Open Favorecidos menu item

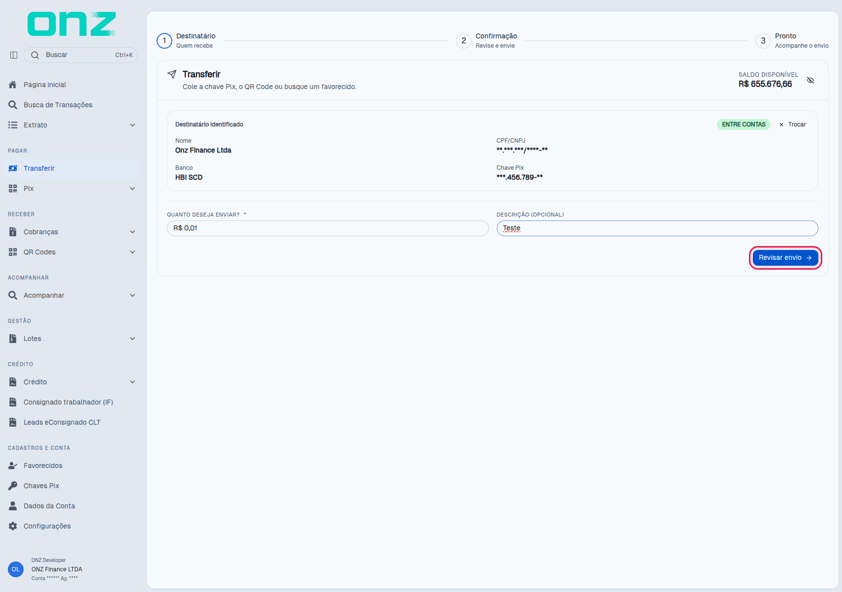point(72,466)
